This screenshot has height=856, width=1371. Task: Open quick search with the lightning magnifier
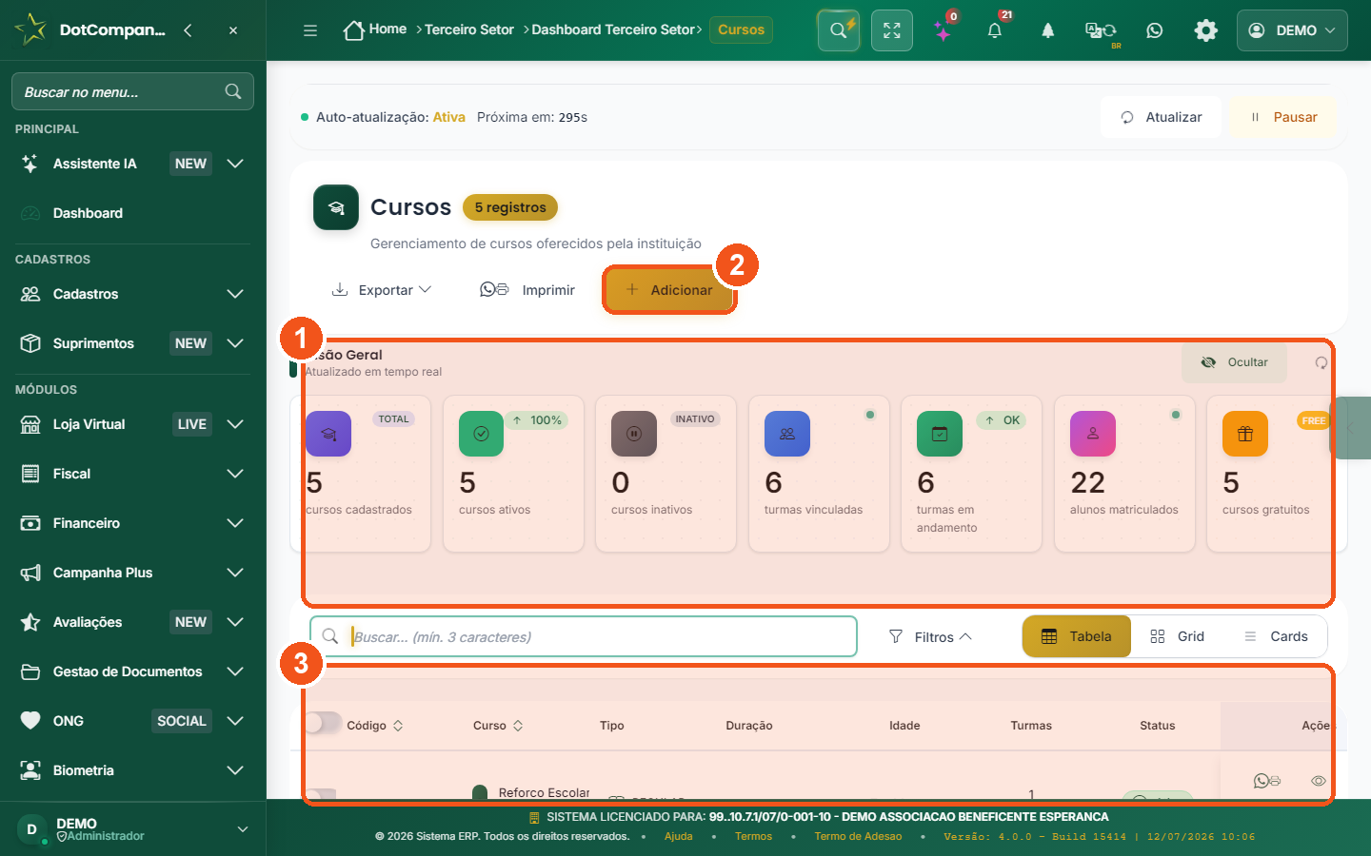coord(839,30)
